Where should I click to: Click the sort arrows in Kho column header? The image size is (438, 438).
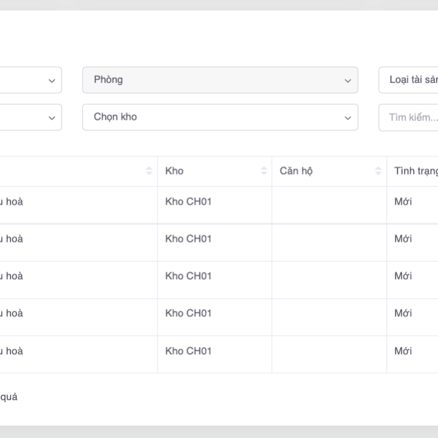click(263, 171)
